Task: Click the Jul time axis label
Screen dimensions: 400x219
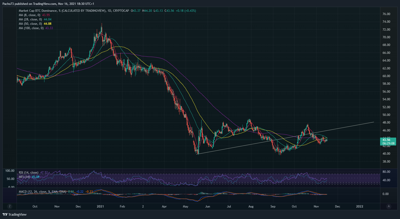Action: (229, 206)
